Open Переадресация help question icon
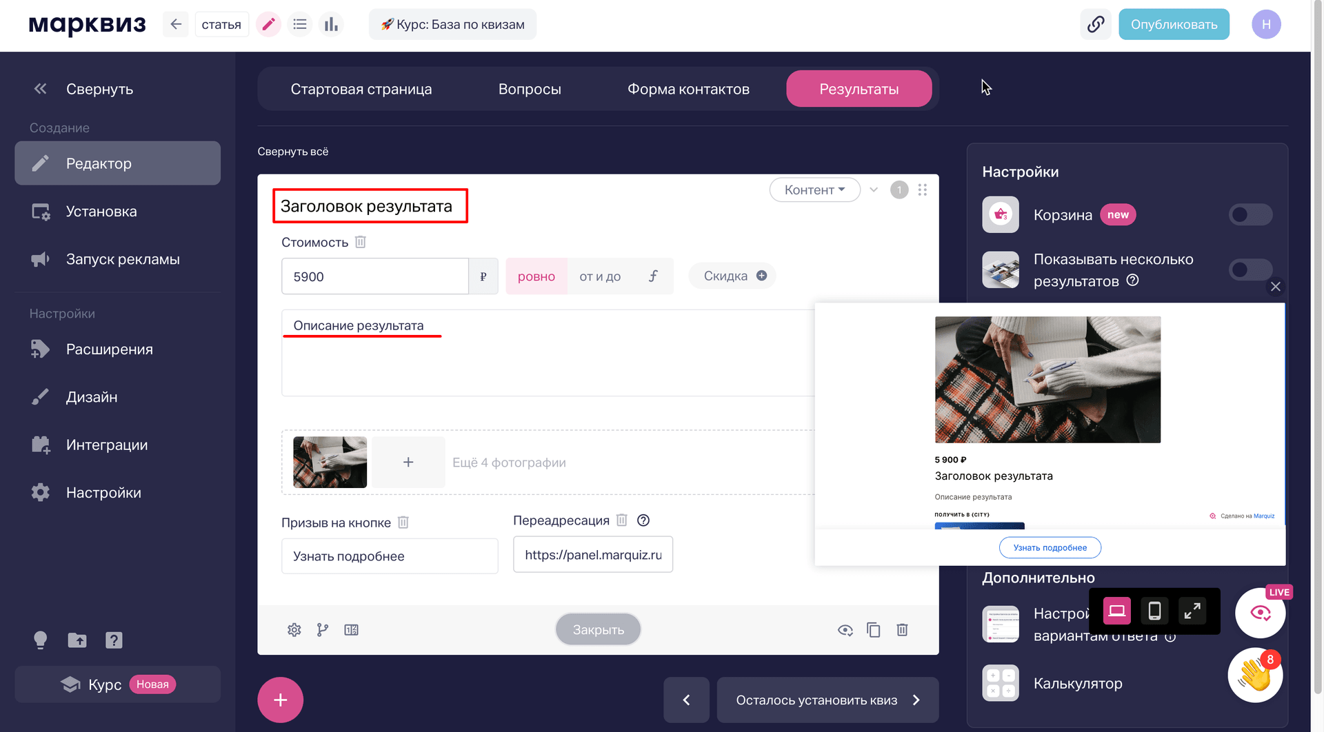The width and height of the screenshot is (1324, 732). (x=643, y=520)
